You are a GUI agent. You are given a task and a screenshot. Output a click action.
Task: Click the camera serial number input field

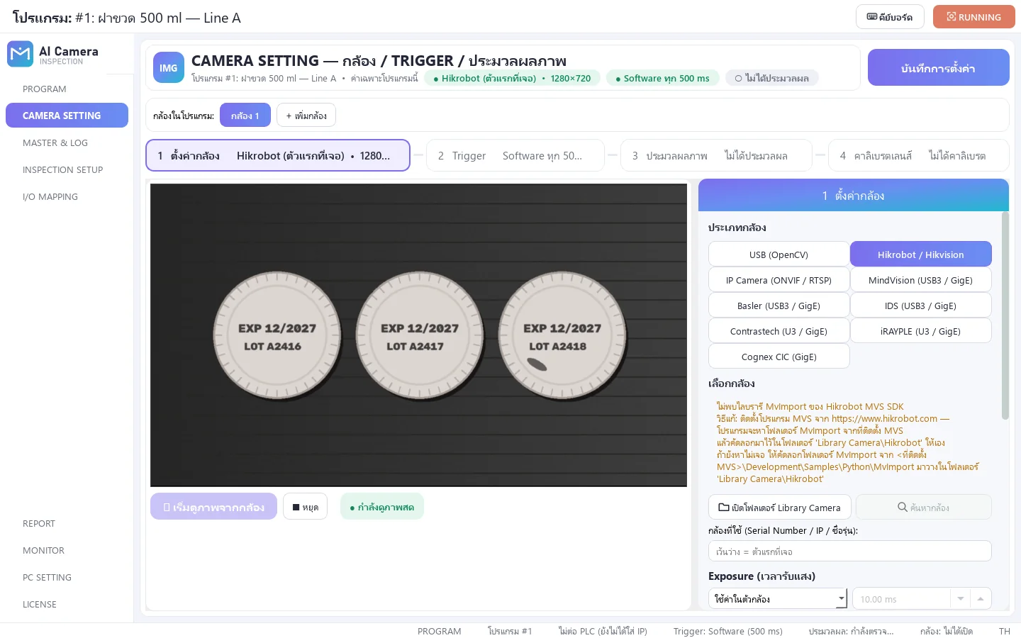pos(849,551)
